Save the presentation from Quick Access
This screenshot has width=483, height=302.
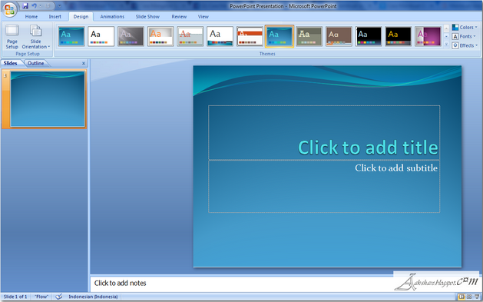[25, 6]
